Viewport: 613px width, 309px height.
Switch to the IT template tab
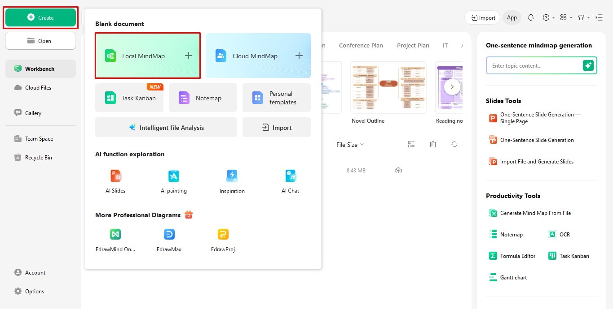tap(445, 45)
